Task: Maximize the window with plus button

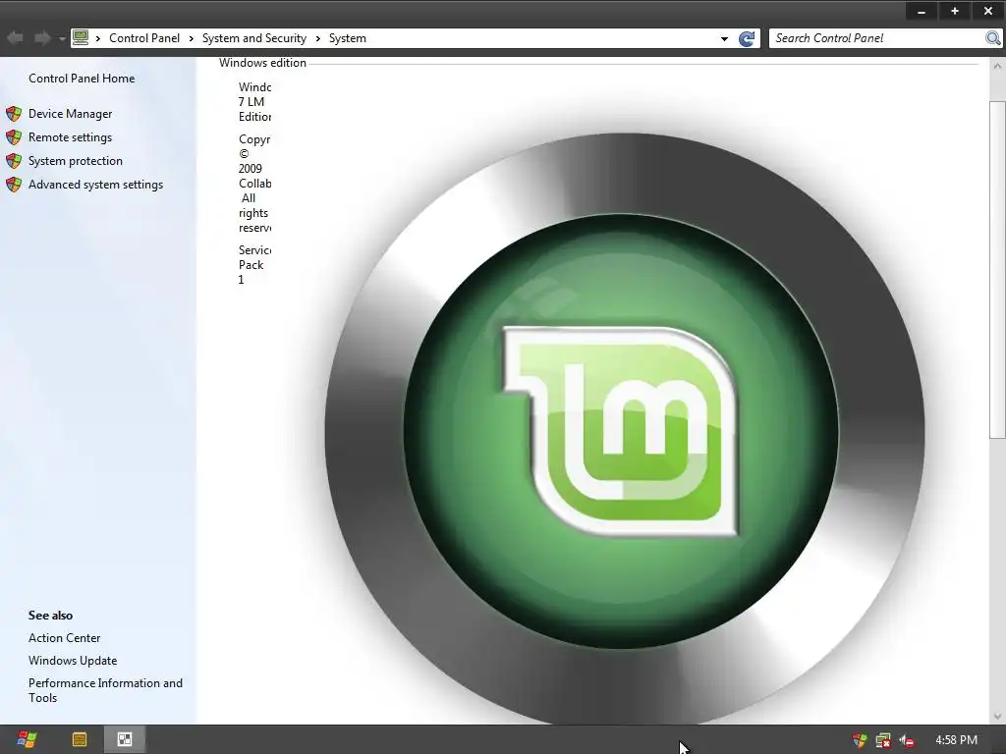Action: [x=955, y=11]
